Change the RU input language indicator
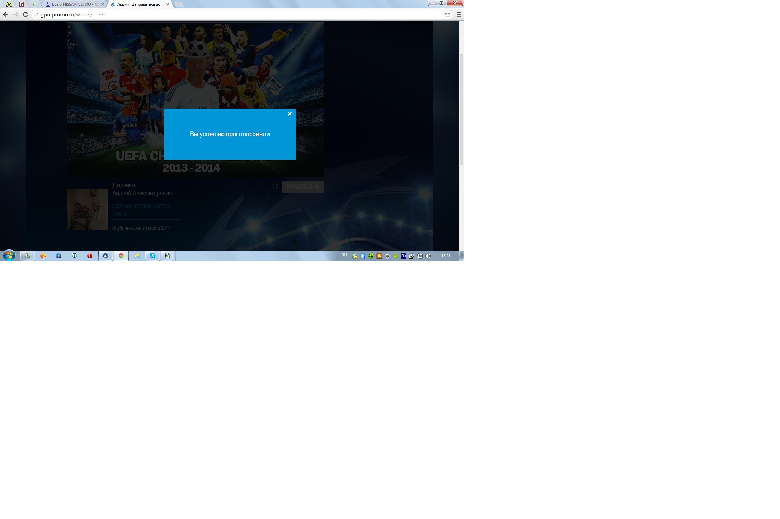This screenshot has height=519, width=780. coord(344,255)
